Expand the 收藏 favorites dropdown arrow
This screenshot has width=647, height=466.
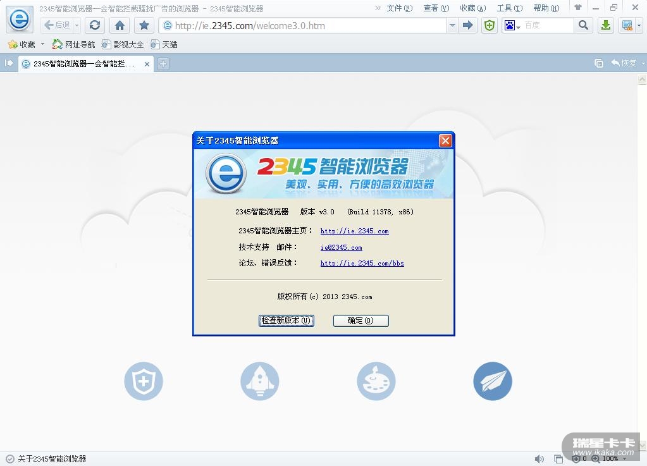coord(42,44)
